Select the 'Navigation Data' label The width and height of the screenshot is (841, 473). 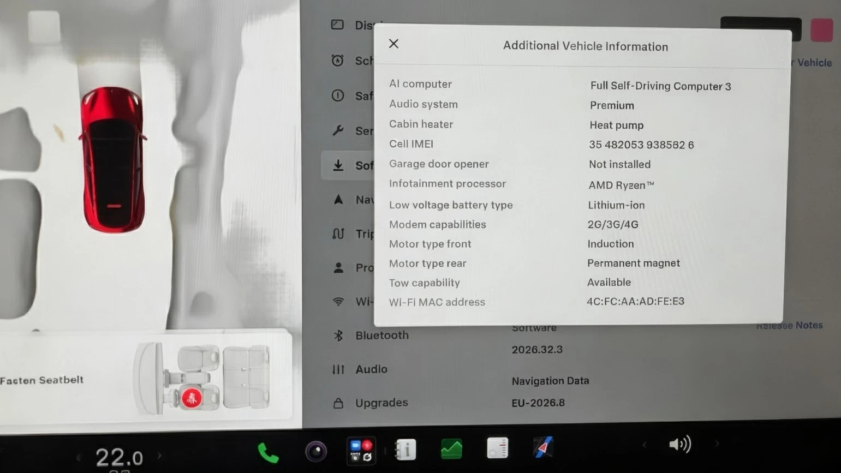point(550,381)
